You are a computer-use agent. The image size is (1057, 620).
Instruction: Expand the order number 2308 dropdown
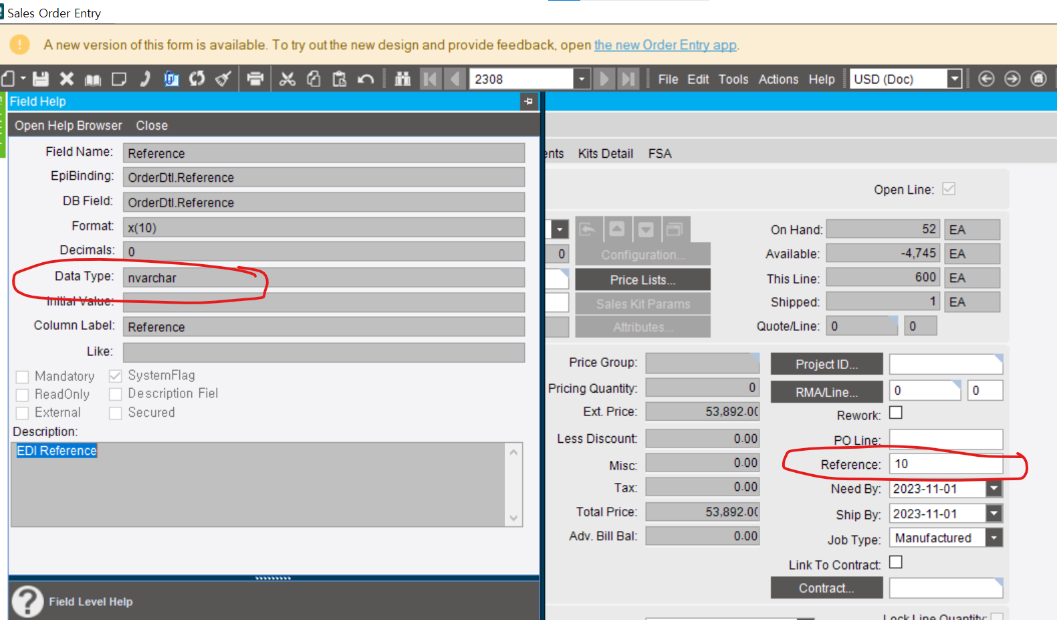click(x=582, y=79)
